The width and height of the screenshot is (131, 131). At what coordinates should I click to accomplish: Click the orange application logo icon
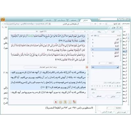3,19
